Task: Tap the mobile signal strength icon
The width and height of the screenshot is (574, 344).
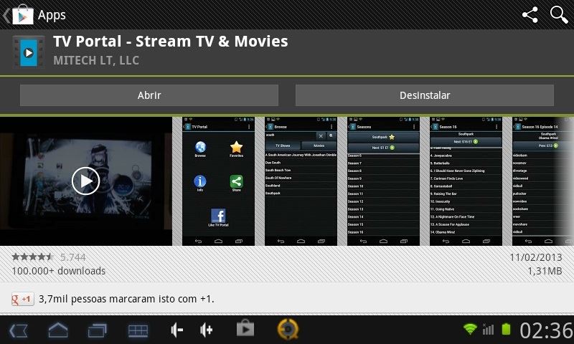Action: 488,330
